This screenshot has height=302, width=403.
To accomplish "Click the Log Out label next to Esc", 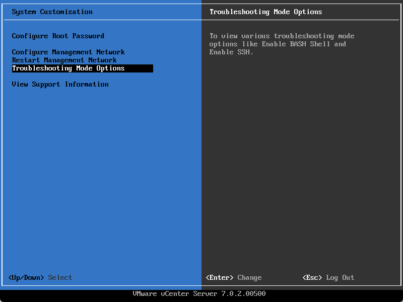I will pos(340,277).
